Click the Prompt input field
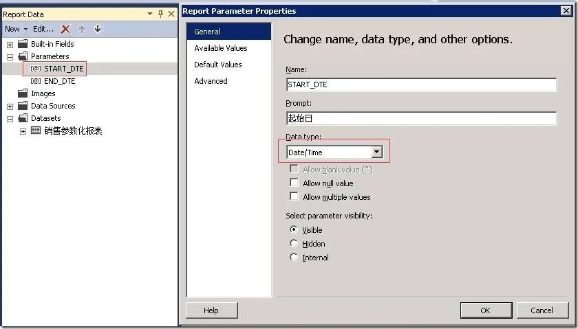This screenshot has width=578, height=329. (421, 119)
